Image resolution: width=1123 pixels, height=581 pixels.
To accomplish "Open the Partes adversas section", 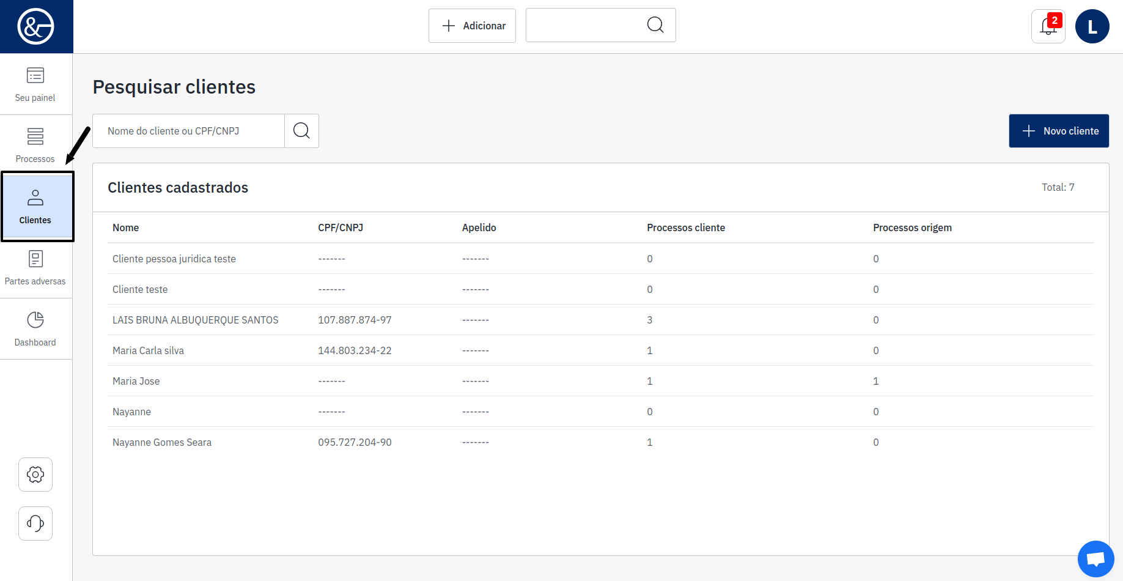I will tap(35, 268).
